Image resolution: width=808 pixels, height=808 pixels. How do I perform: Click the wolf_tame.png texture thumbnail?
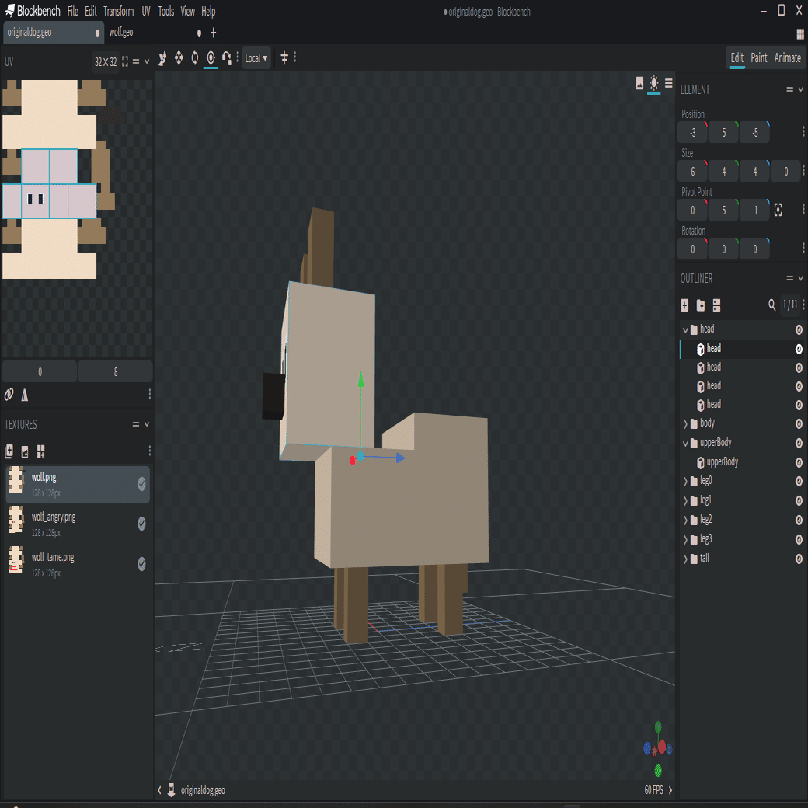pyautogui.click(x=16, y=560)
